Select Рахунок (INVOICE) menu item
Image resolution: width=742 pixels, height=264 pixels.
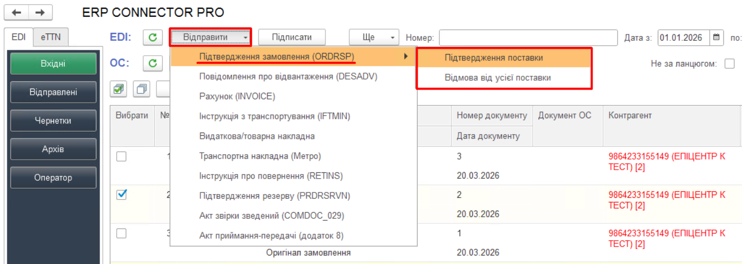tap(237, 96)
